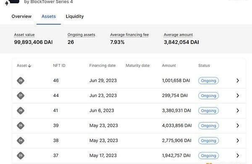Open row NFT ID 39 details chevron
The image size is (252, 164).
(238, 126)
